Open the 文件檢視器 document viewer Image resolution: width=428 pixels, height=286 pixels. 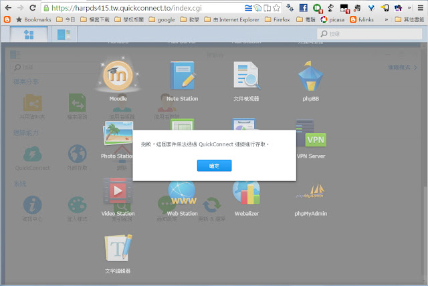click(x=246, y=80)
